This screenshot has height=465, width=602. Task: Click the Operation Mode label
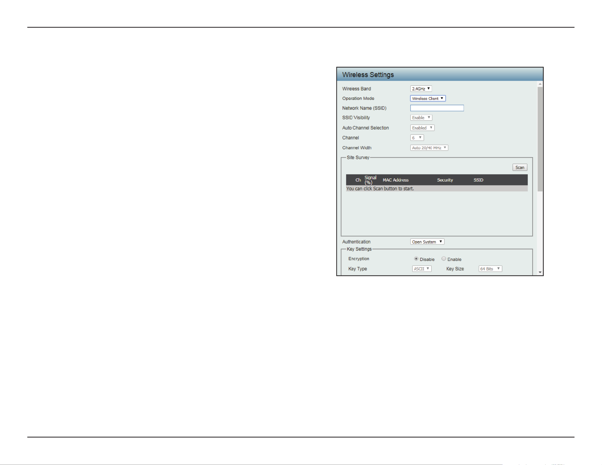(358, 98)
